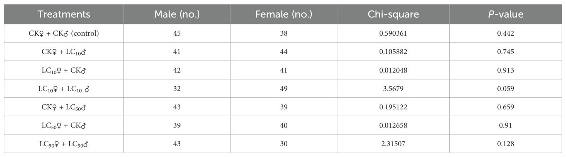Select the LC50♀ + CK♂ treatment cell
Screen dimensions: 566x157
click(x=64, y=126)
